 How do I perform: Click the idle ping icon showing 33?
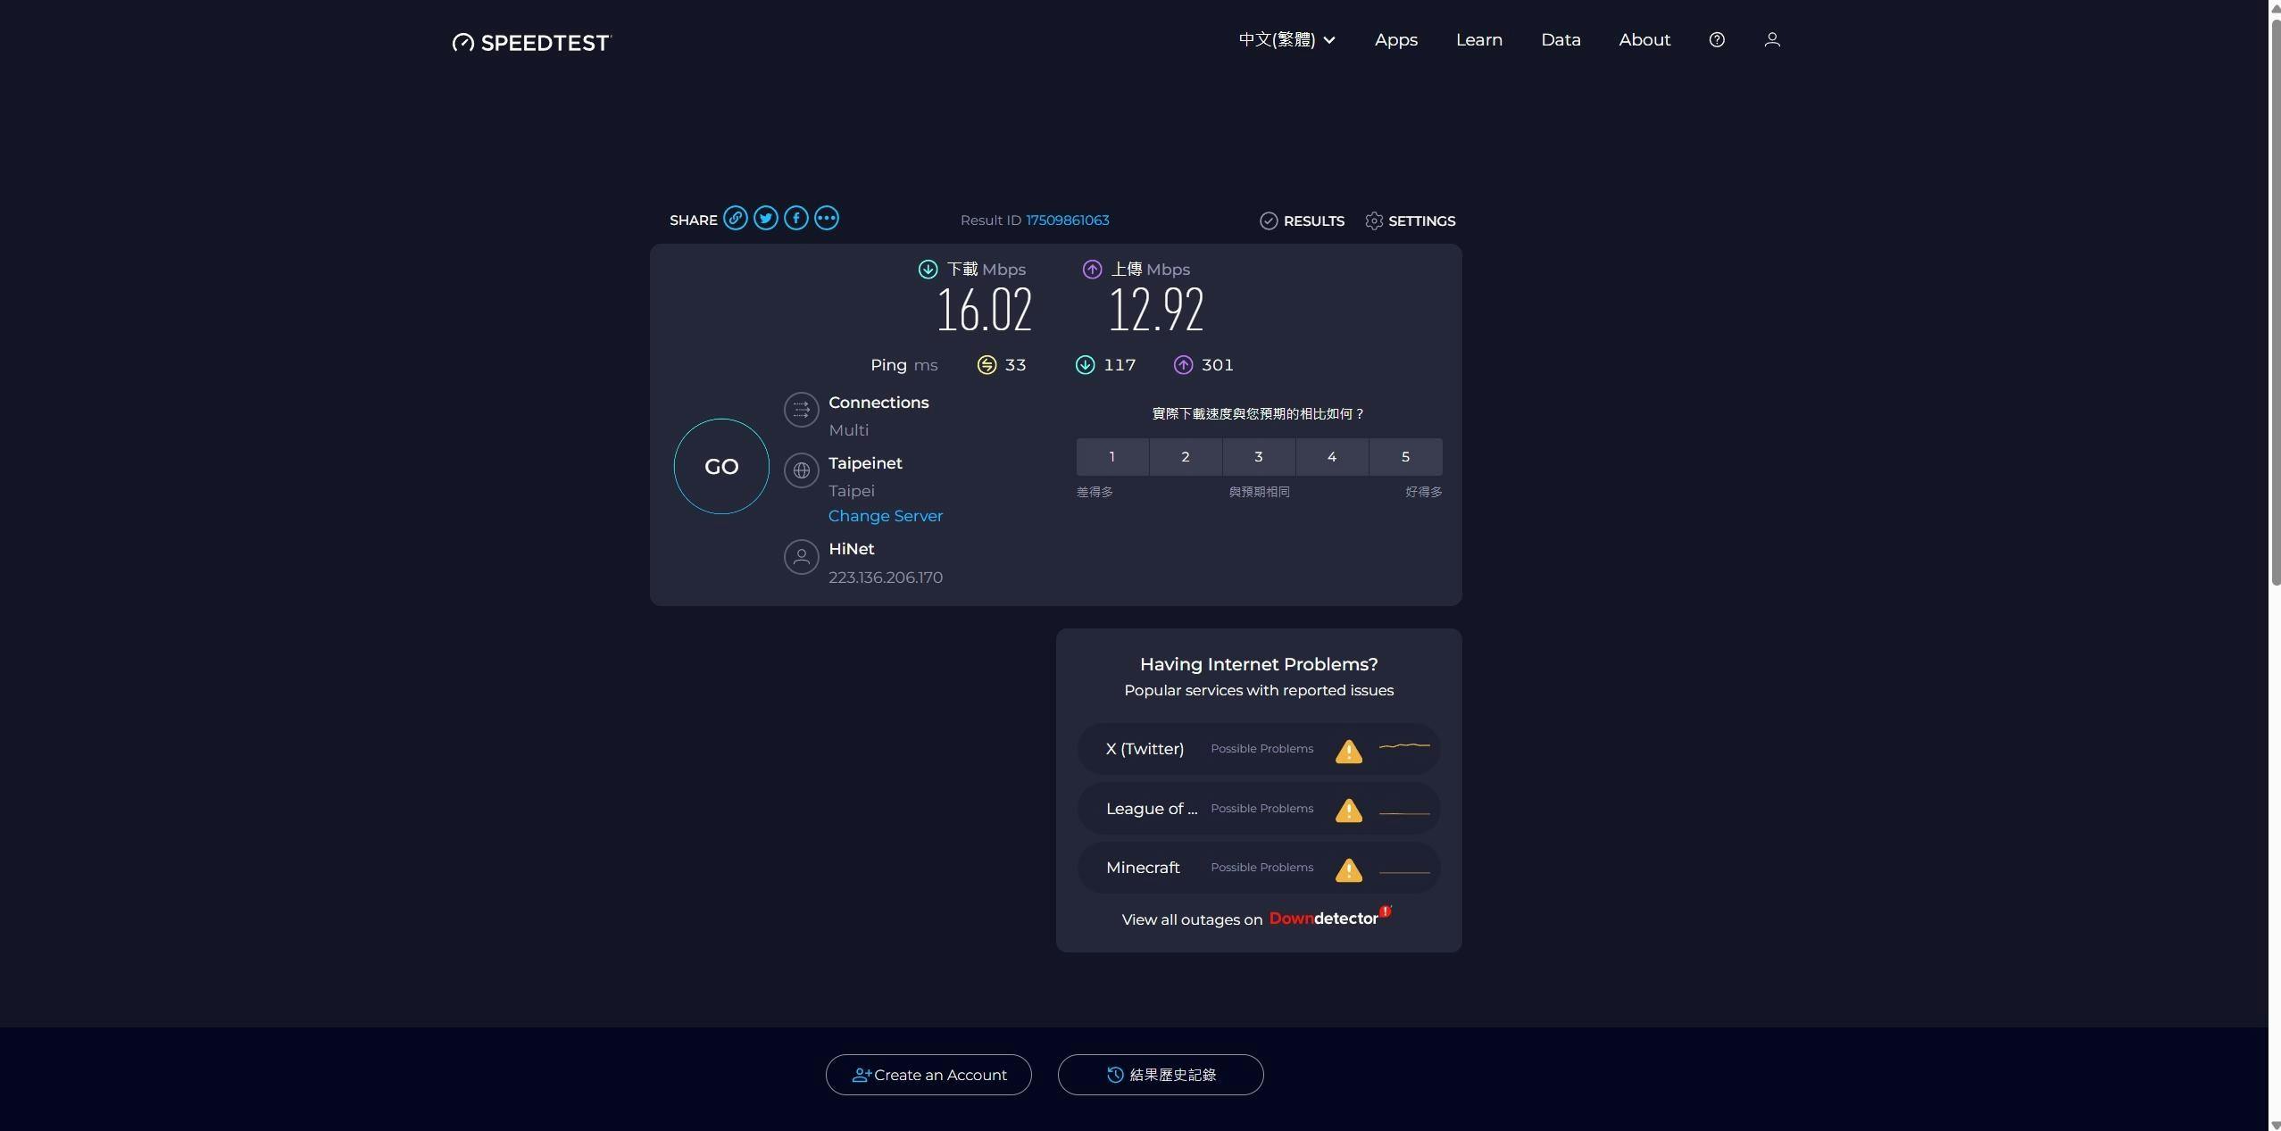[x=986, y=365]
